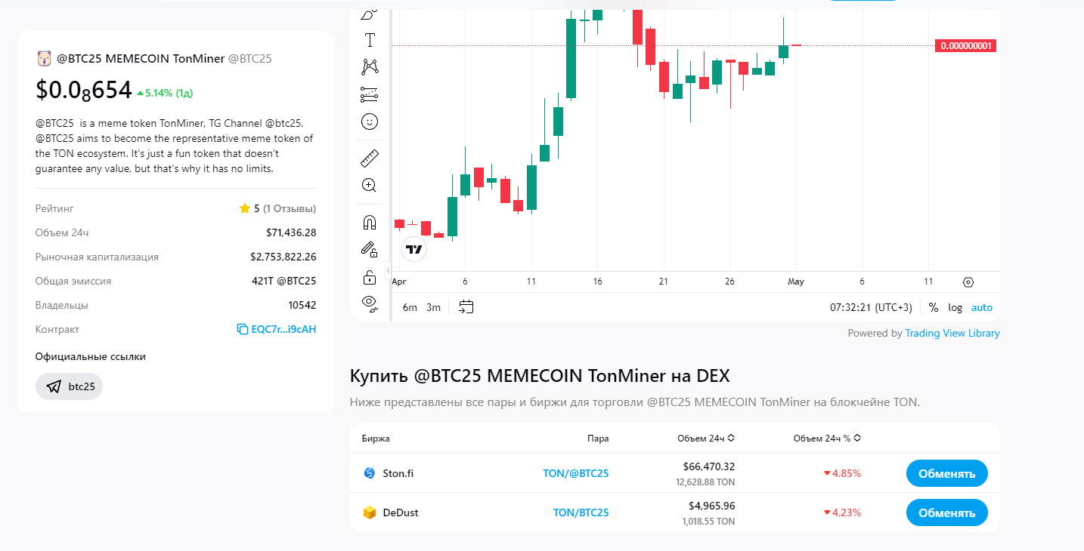This screenshot has height=551, width=1084.
Task: Open the go-to-date calendar icon
Action: pos(466,307)
